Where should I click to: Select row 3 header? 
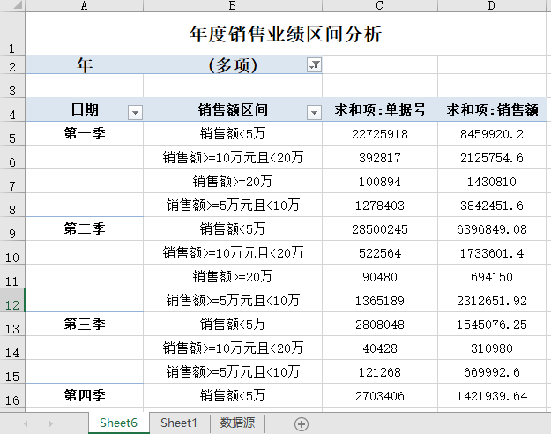point(12,90)
